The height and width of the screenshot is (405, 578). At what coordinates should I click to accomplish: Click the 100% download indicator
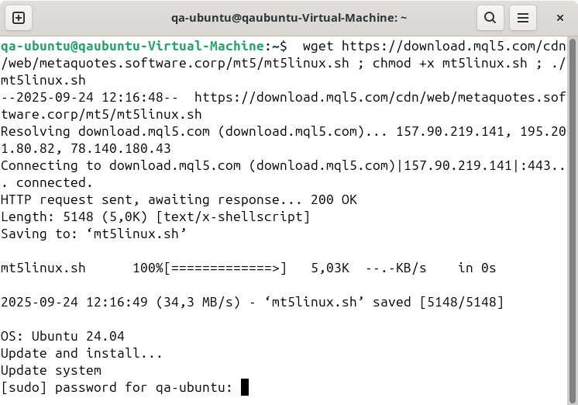[x=147, y=268]
